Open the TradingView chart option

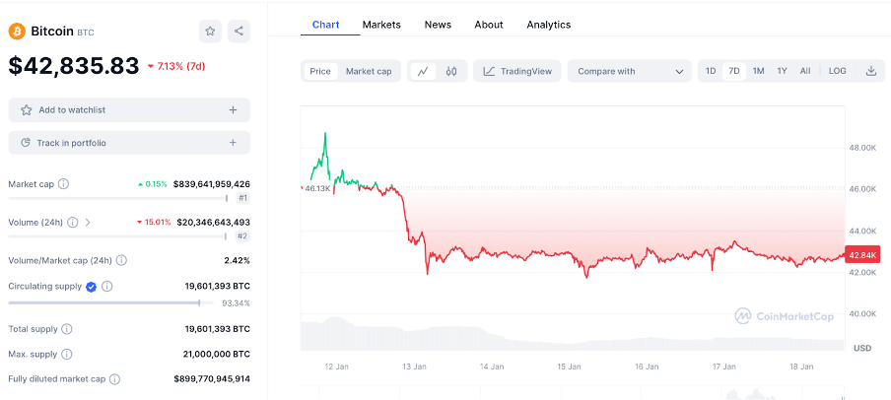(x=518, y=71)
